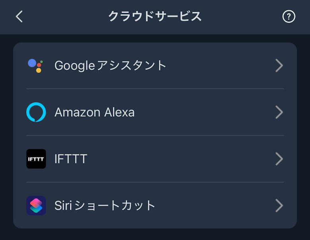Click the クラウドサービス page title
Image resolution: width=310 pixels, height=240 pixels.
[x=155, y=17]
